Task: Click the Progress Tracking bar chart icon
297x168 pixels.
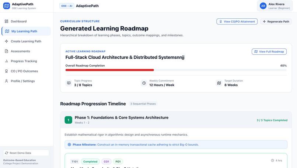Action: [x=6, y=61]
